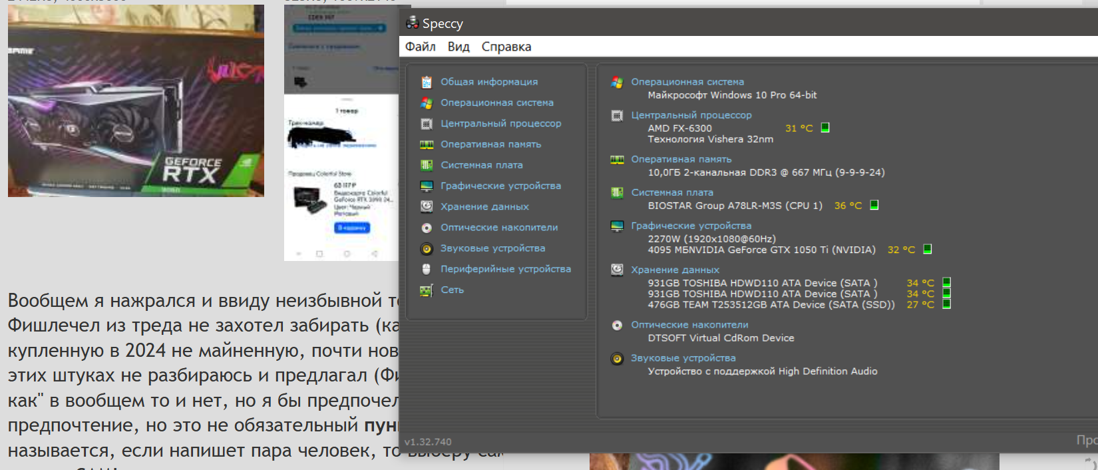The width and height of the screenshot is (1098, 470).
Task: Click Speccy version v1.32.740 label
Action: point(428,442)
